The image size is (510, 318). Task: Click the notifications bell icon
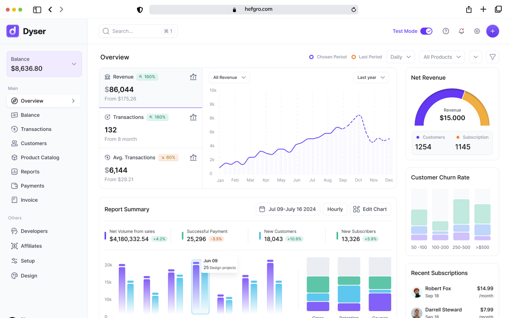coord(461,31)
